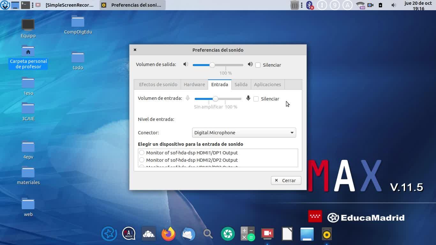Click the yellow speaker dock icon

pyautogui.click(x=327, y=234)
